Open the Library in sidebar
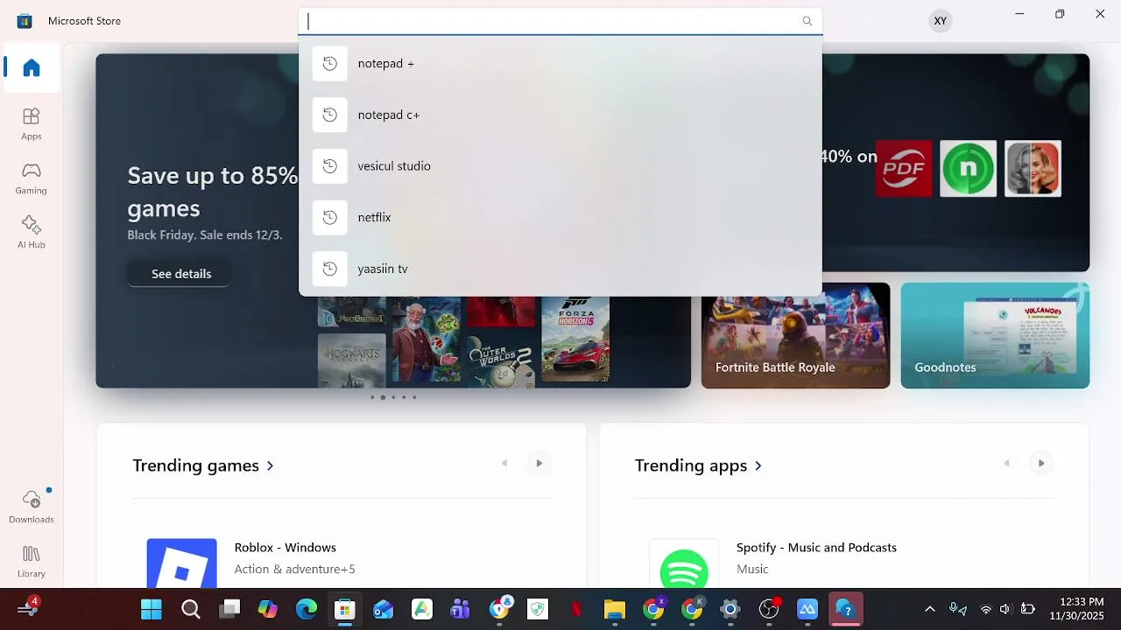 pyautogui.click(x=32, y=562)
